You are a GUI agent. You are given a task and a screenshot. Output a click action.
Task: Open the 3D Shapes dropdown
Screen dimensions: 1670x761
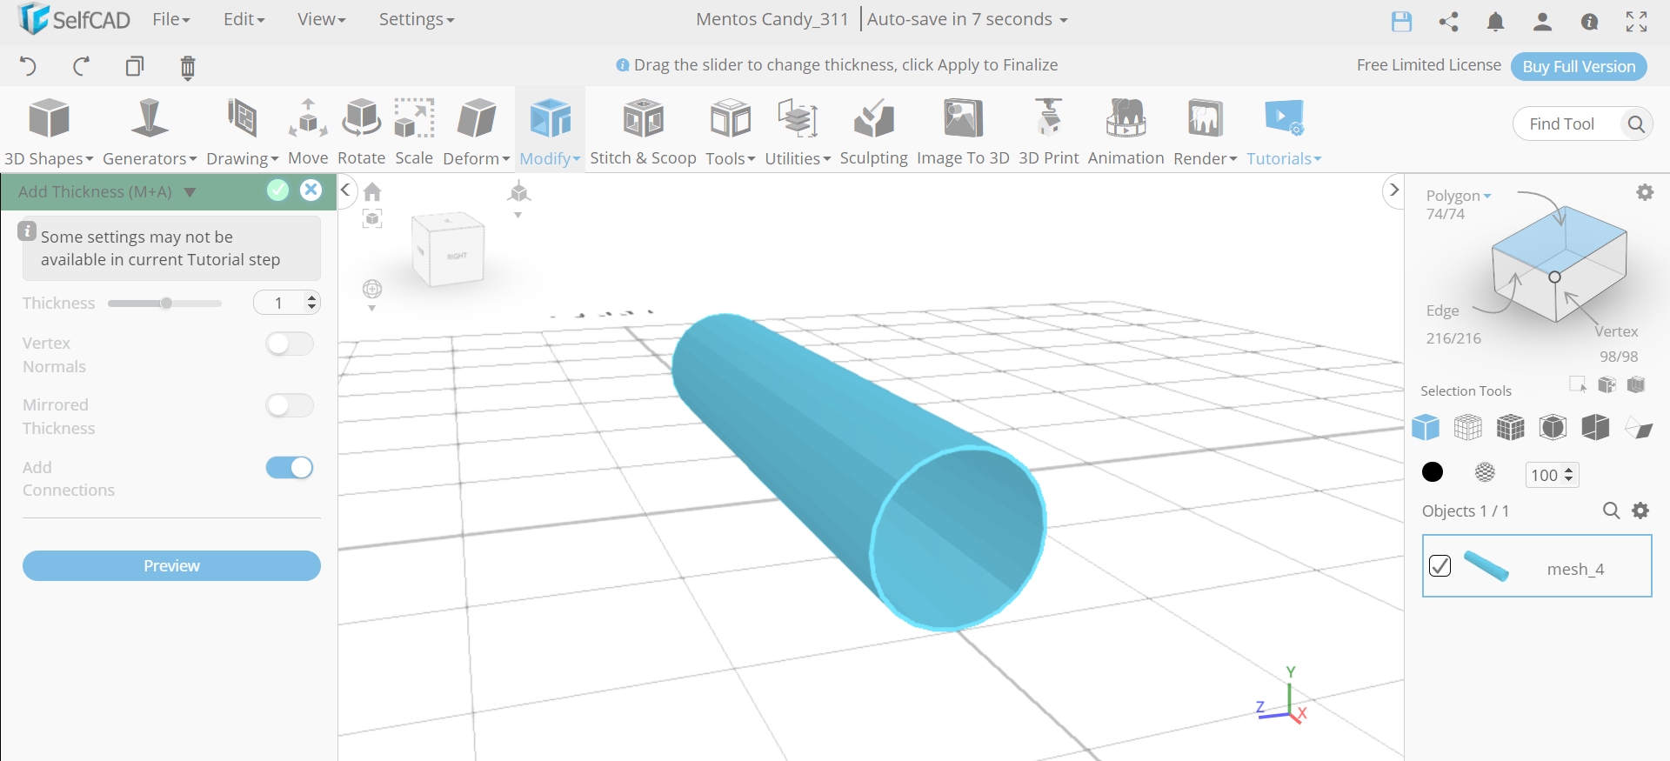49,132
